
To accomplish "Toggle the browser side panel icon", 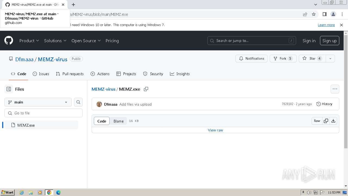I will pos(324,14).
